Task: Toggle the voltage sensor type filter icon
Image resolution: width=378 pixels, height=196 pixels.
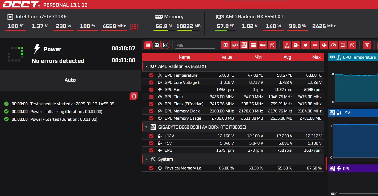Action: click(296, 45)
